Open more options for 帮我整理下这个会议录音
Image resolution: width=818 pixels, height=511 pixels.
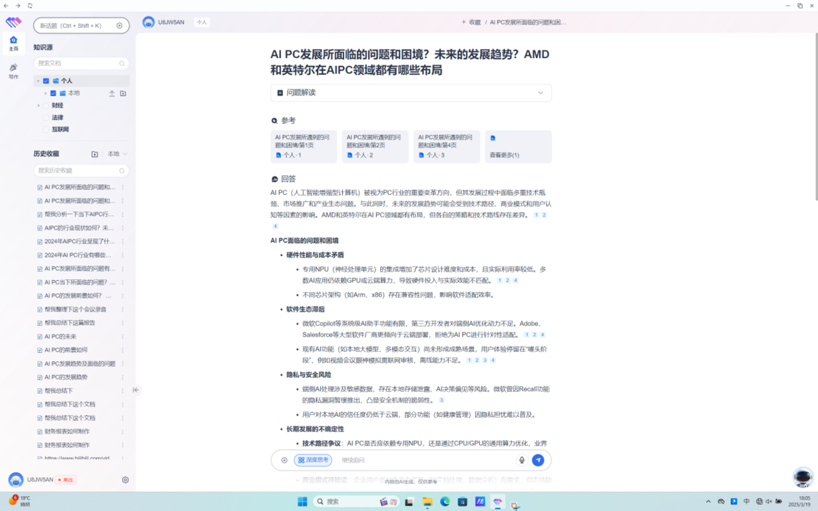point(123,309)
